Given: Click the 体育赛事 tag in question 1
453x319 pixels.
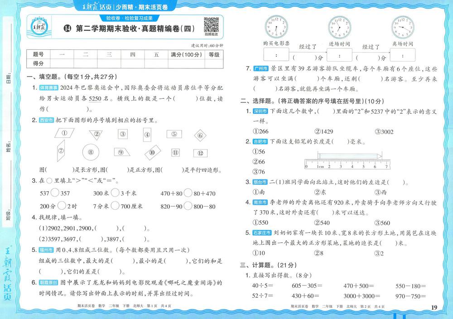Looking at the screenshot, I should coord(49,87).
